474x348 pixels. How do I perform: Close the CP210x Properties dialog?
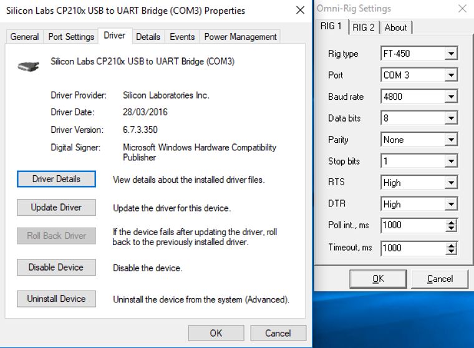point(301,11)
